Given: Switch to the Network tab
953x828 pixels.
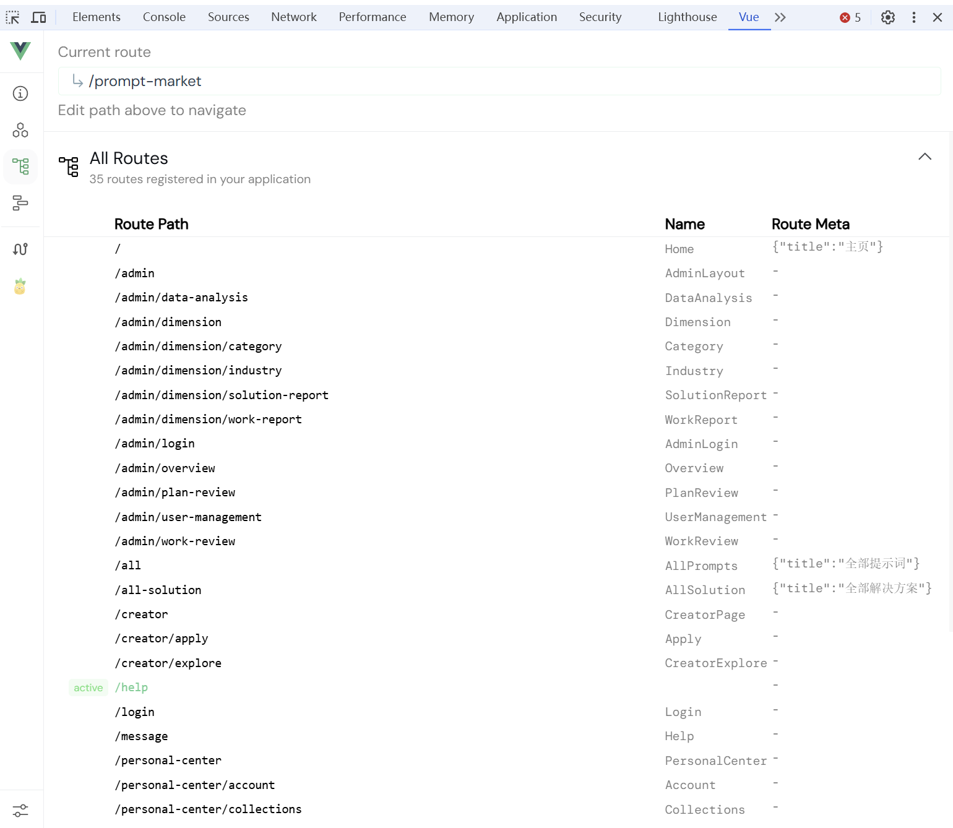Looking at the screenshot, I should (x=294, y=17).
